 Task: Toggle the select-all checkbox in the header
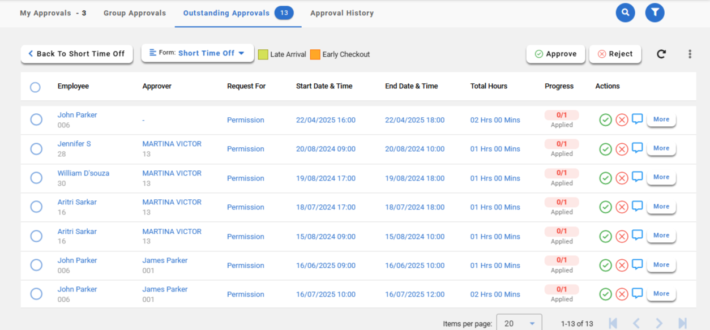point(35,87)
